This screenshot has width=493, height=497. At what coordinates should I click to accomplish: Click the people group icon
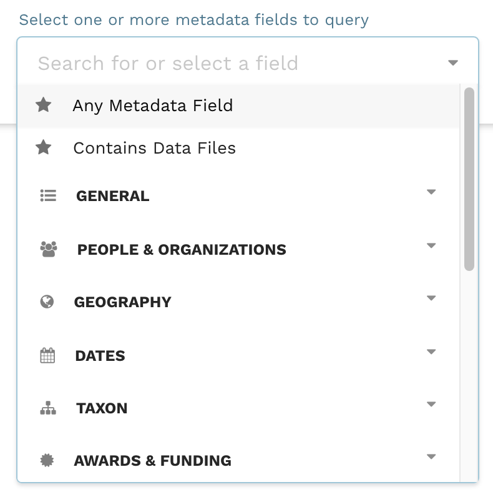point(48,249)
